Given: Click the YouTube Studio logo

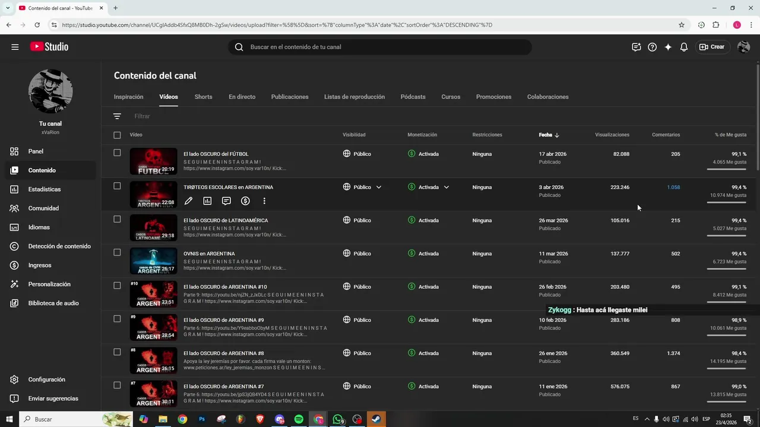Looking at the screenshot, I should point(49,47).
